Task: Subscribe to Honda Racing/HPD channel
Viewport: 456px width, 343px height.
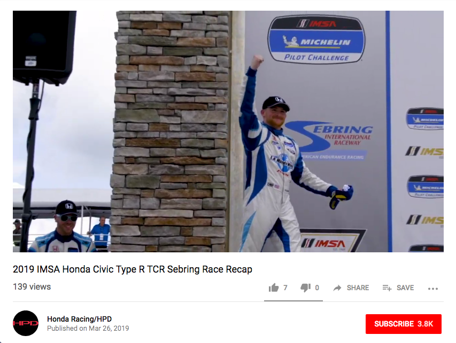Action: tap(404, 324)
